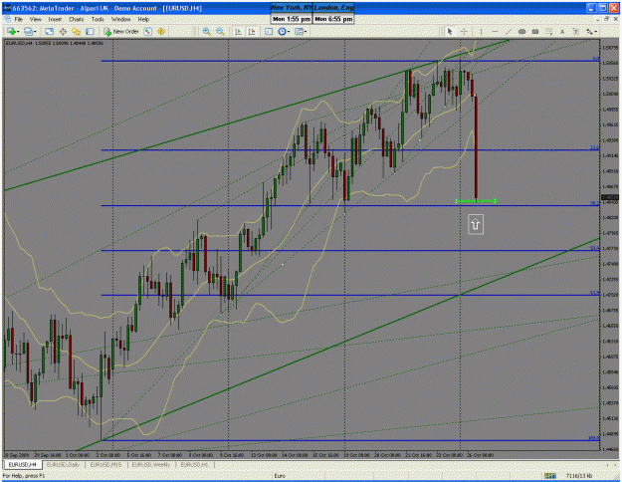Select the Trendline drawing tool

click(509, 31)
